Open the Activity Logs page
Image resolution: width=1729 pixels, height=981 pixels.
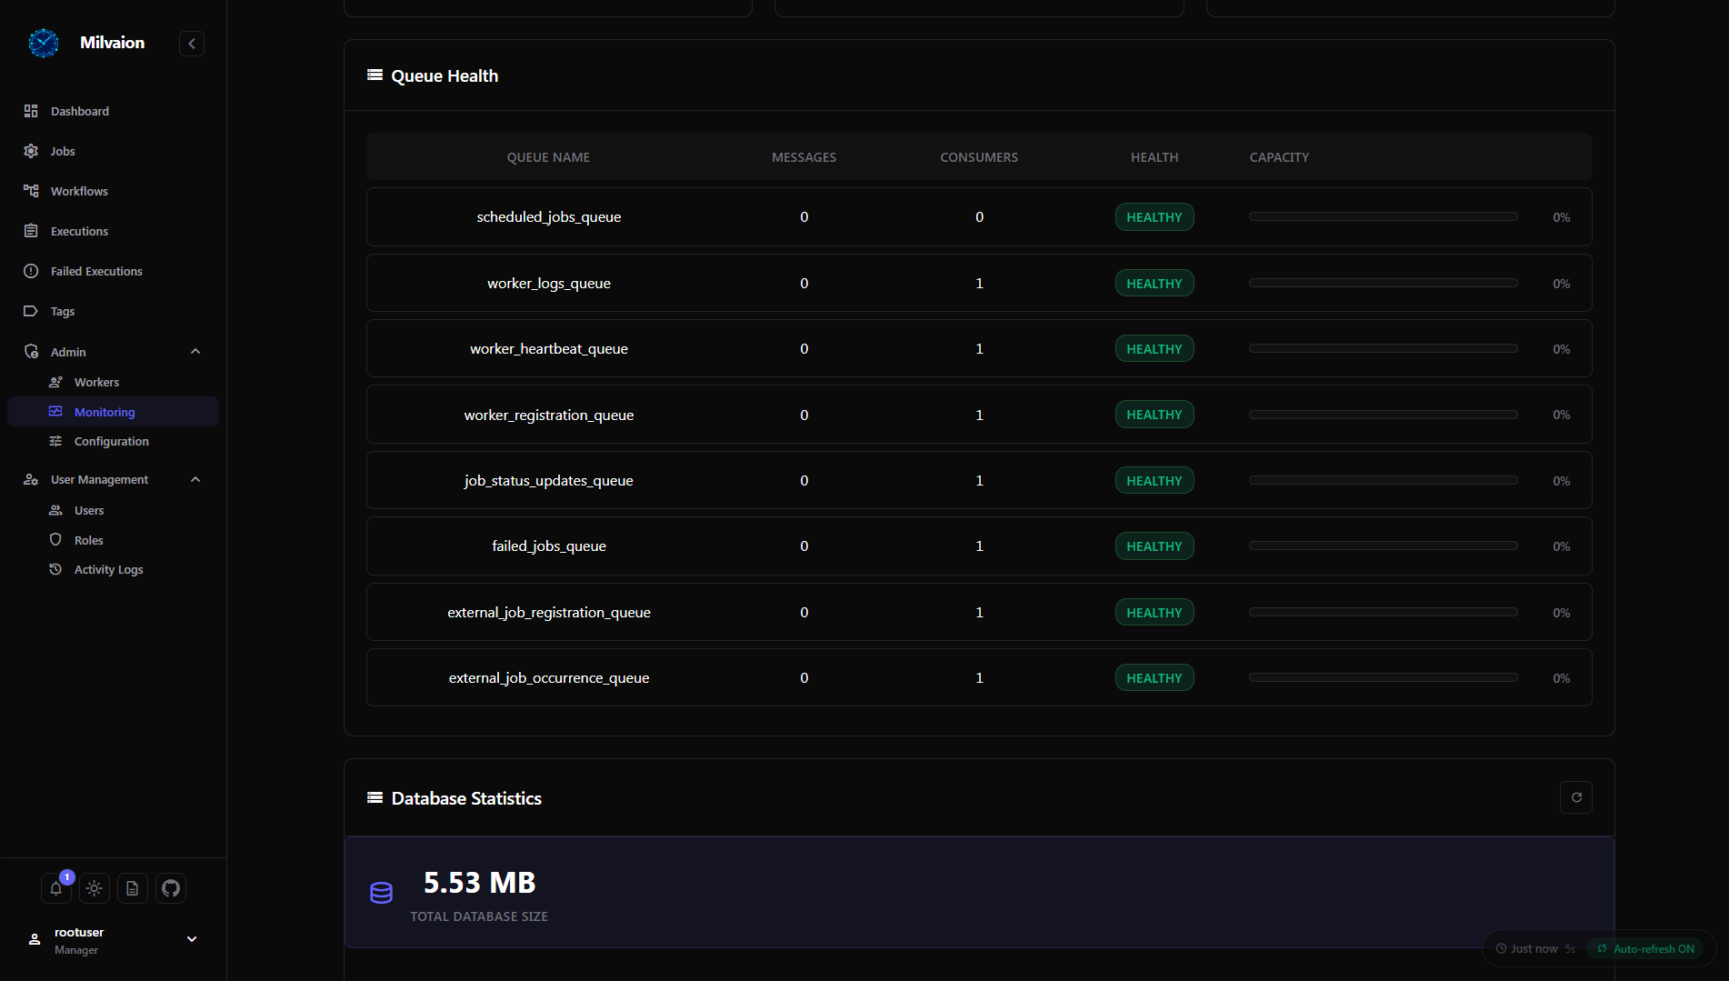coord(108,569)
